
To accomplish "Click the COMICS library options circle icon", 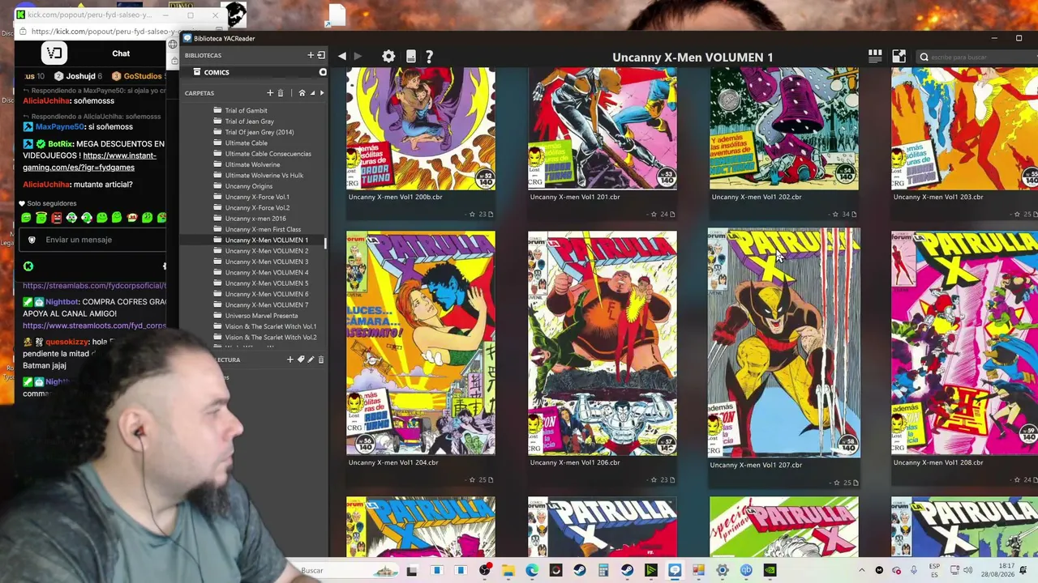I will 323,72.
